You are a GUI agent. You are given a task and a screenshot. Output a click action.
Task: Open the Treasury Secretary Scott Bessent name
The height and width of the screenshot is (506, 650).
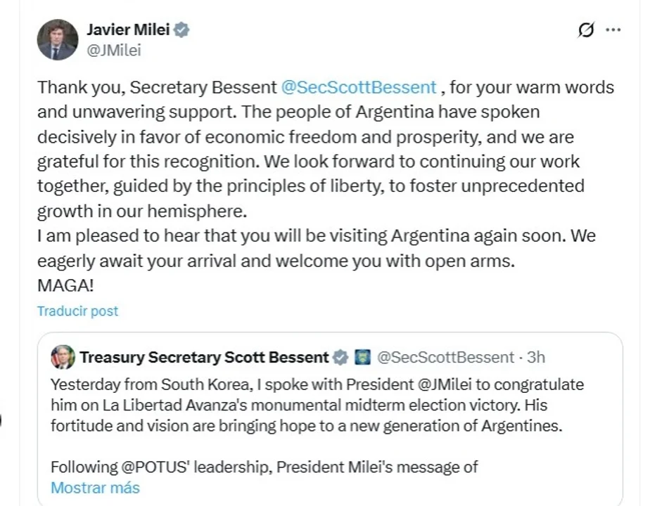point(204,357)
